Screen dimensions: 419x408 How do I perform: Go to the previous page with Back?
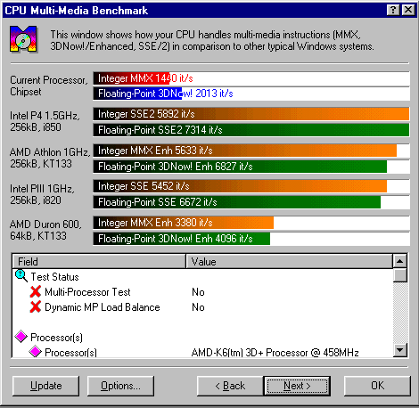pyautogui.click(x=230, y=386)
